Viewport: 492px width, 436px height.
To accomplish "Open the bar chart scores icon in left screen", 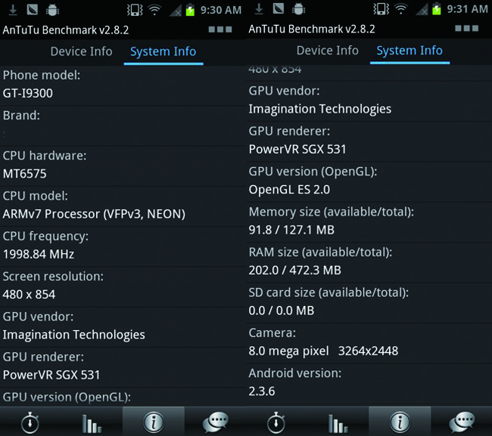I will pyautogui.click(x=92, y=423).
